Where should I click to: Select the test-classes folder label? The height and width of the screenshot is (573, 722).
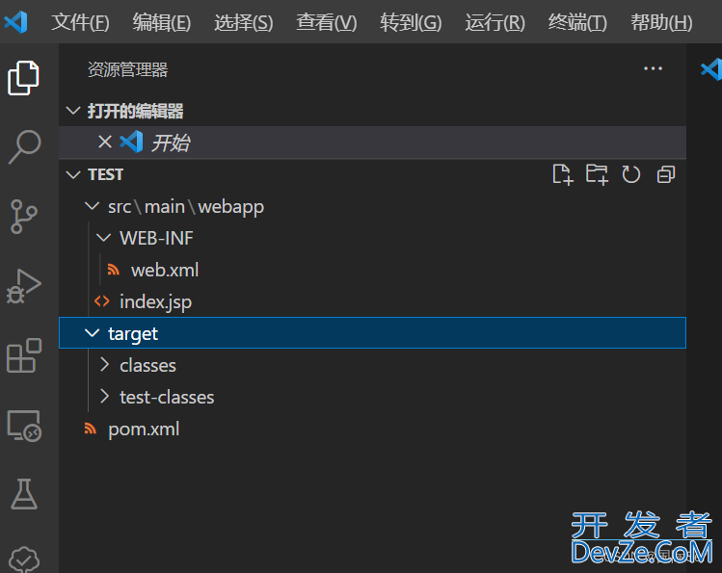point(167,398)
